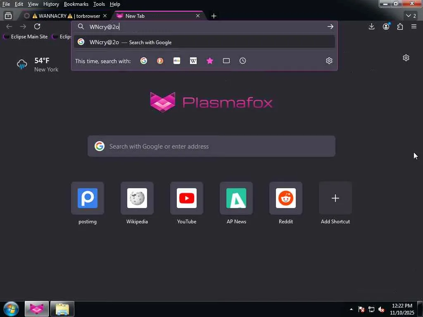The width and height of the screenshot is (423, 317).
Task: Open the Bookmarks menu
Action: point(76,4)
